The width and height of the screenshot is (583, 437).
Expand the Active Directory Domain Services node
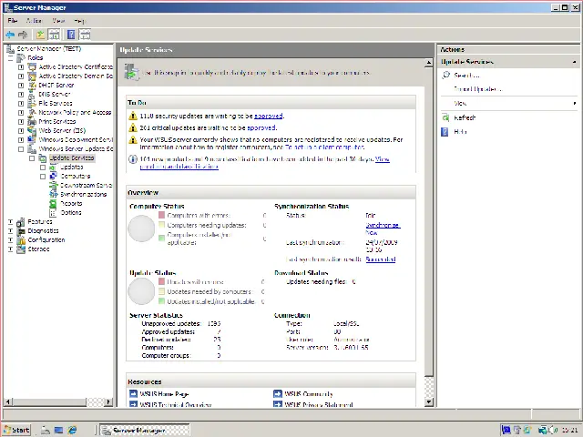tap(21, 76)
